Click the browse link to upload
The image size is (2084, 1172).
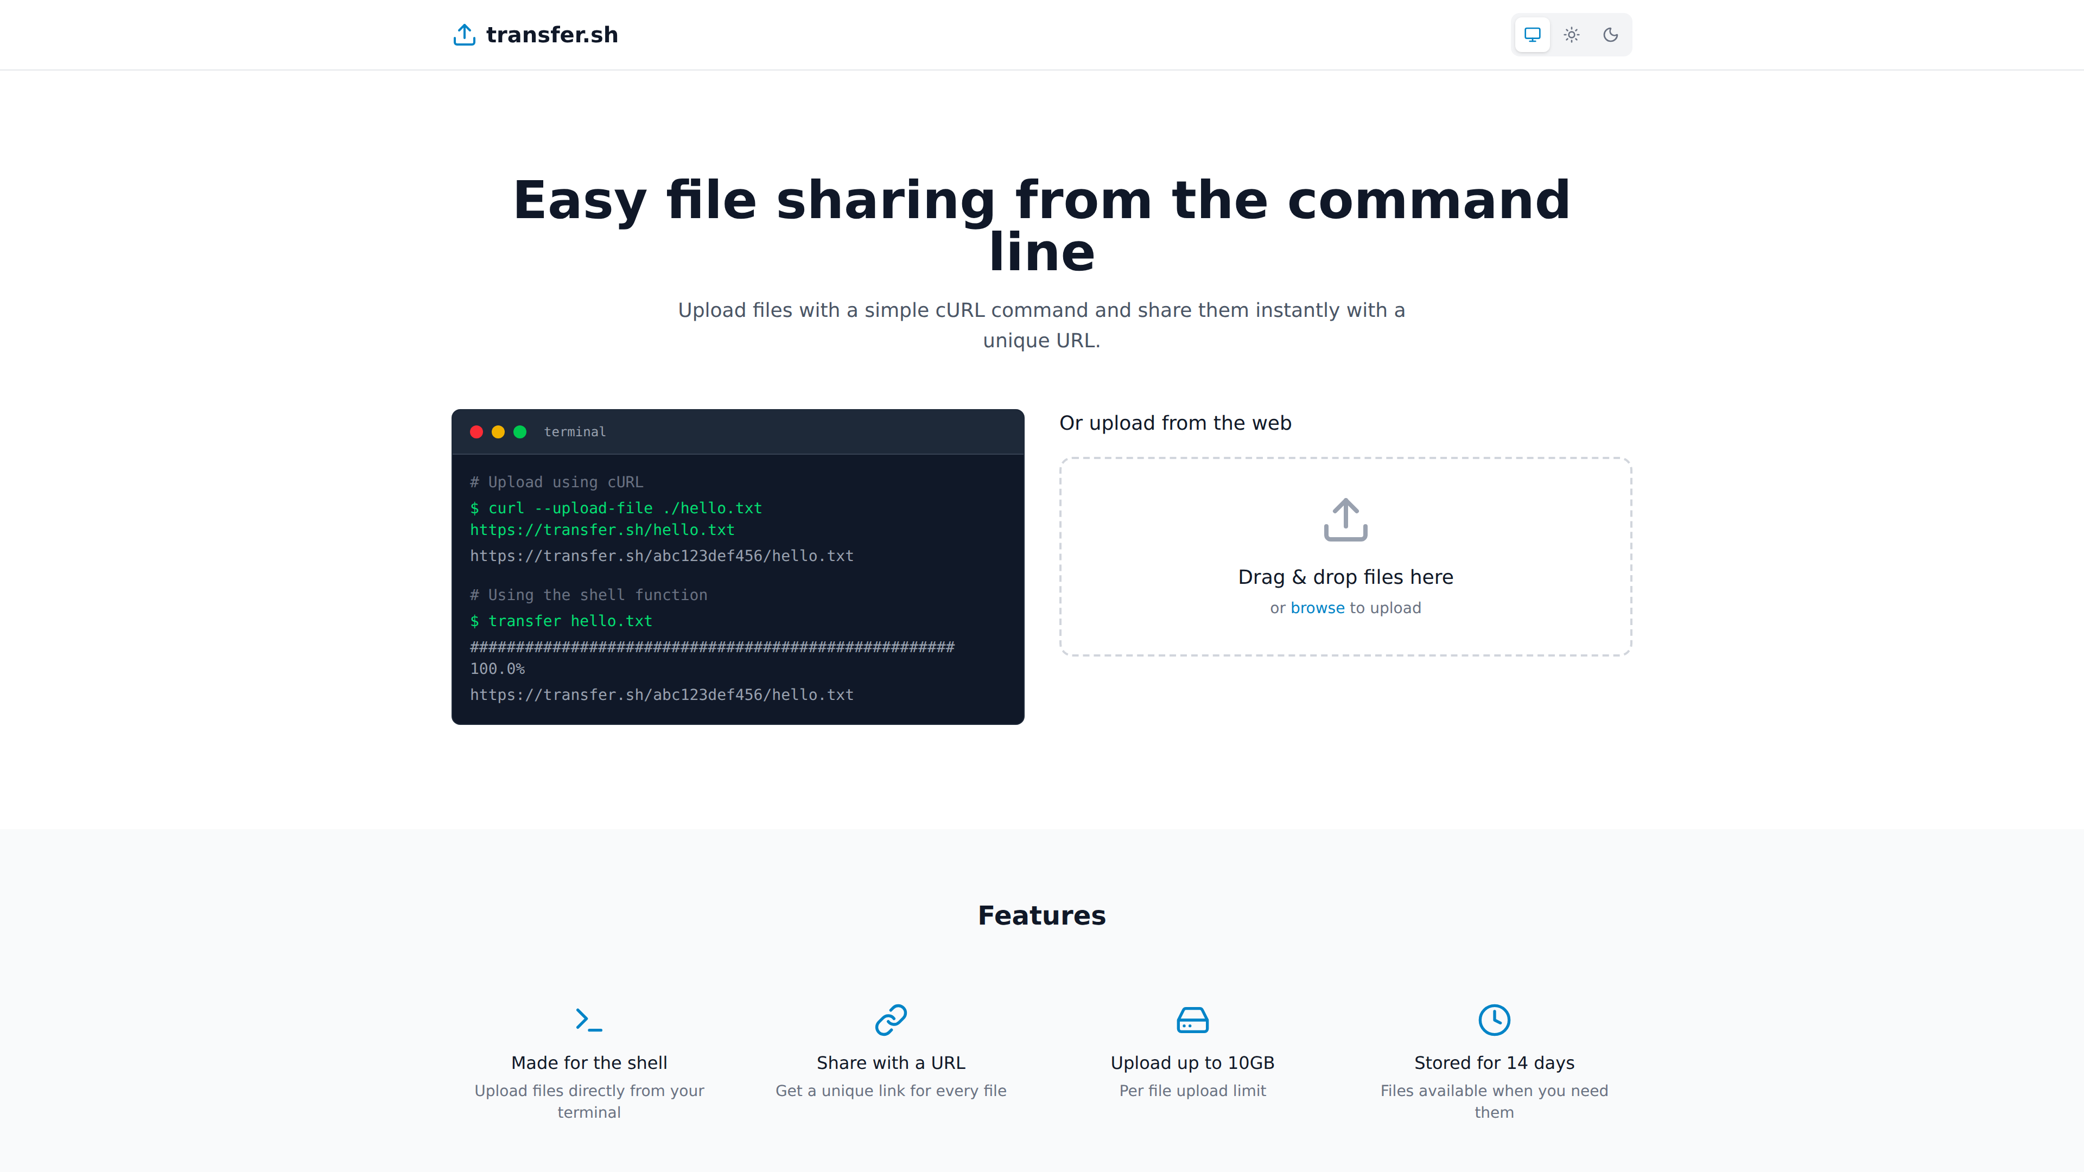tap(1317, 608)
